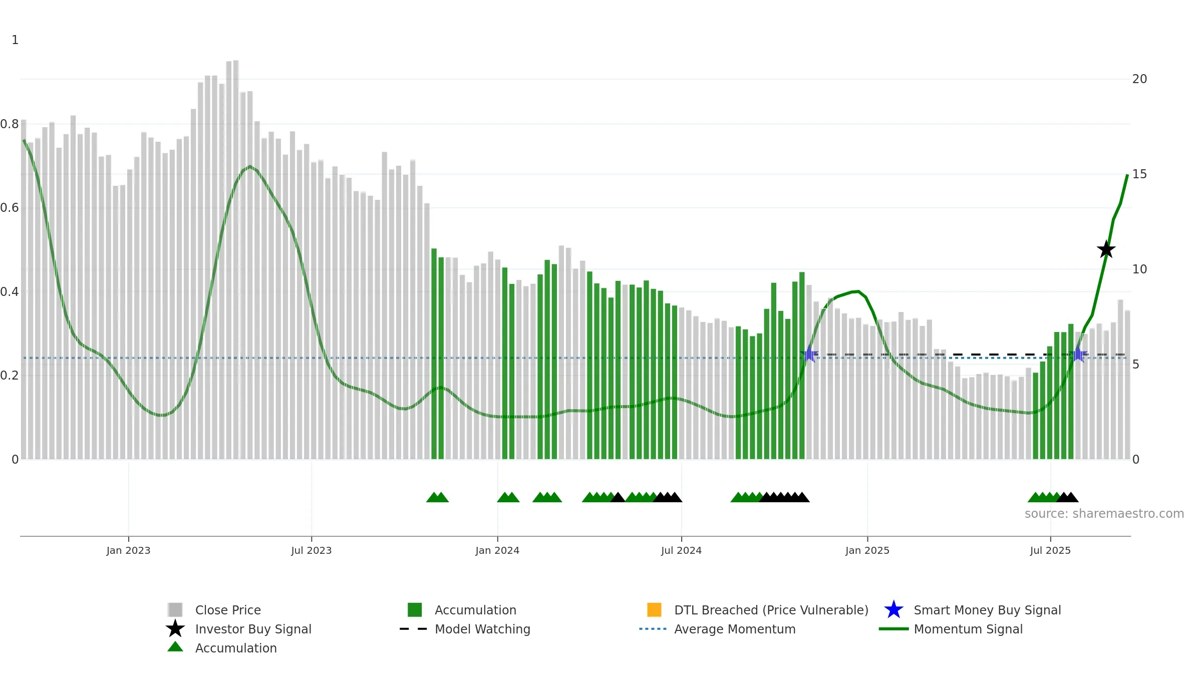Toggle the Model Watching legend entry
1202x676 pixels.
pos(465,629)
